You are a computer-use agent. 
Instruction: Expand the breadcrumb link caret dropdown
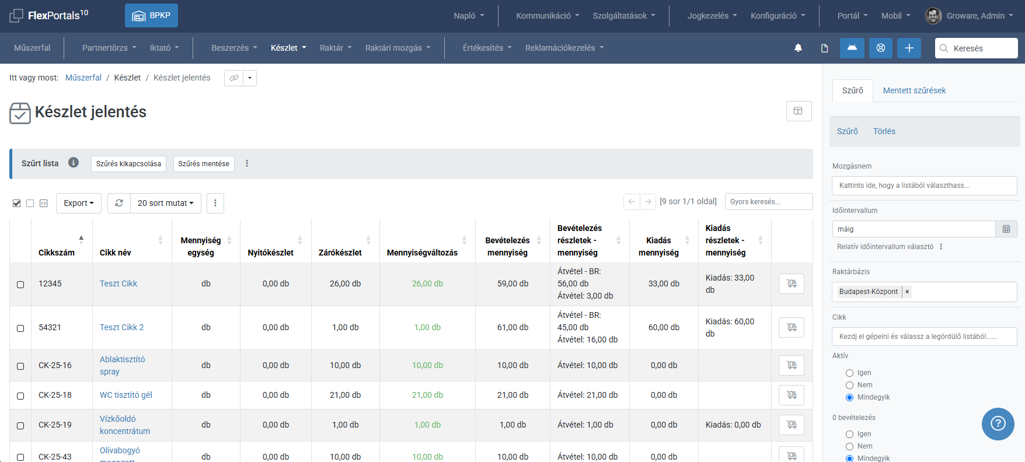[250, 78]
